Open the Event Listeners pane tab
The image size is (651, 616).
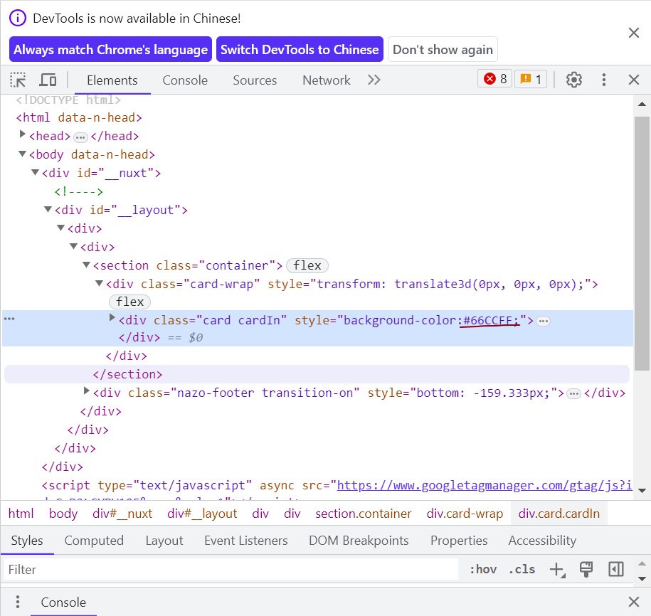[245, 541]
